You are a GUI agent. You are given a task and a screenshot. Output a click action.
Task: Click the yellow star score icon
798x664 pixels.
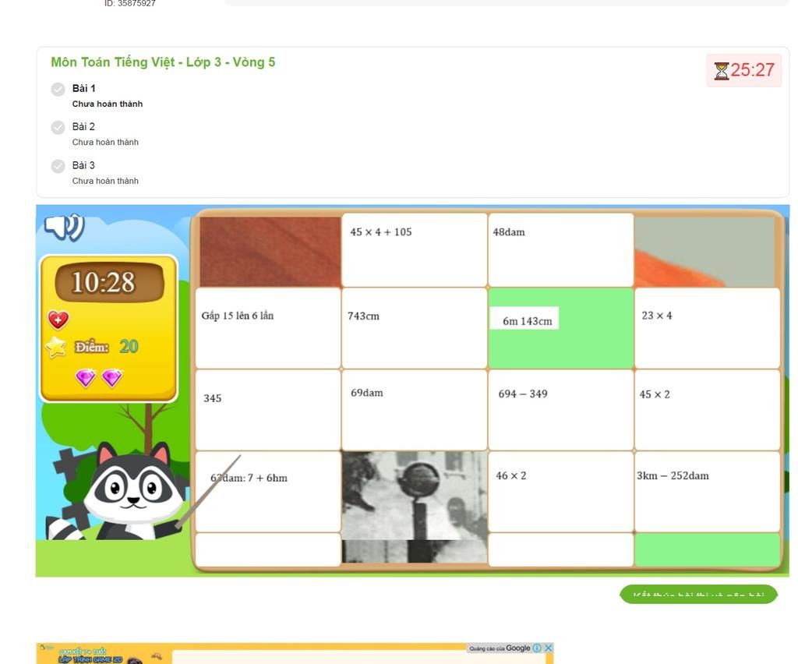pos(56,348)
